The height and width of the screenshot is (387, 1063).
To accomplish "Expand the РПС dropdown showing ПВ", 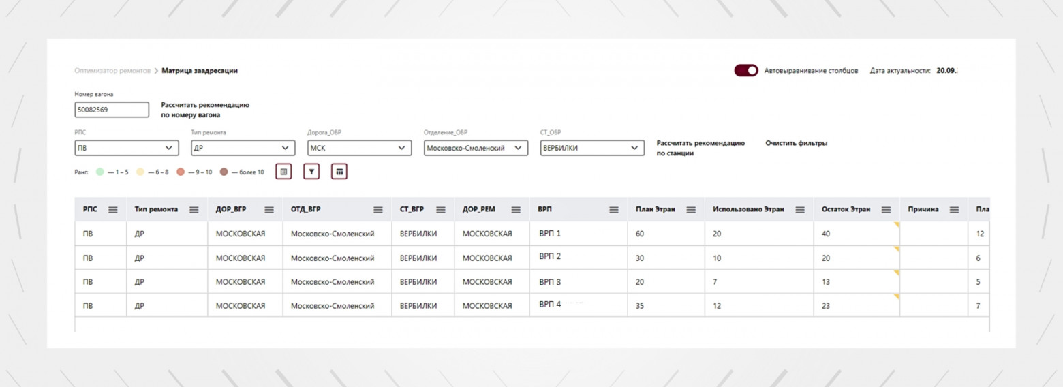I will (x=126, y=148).
